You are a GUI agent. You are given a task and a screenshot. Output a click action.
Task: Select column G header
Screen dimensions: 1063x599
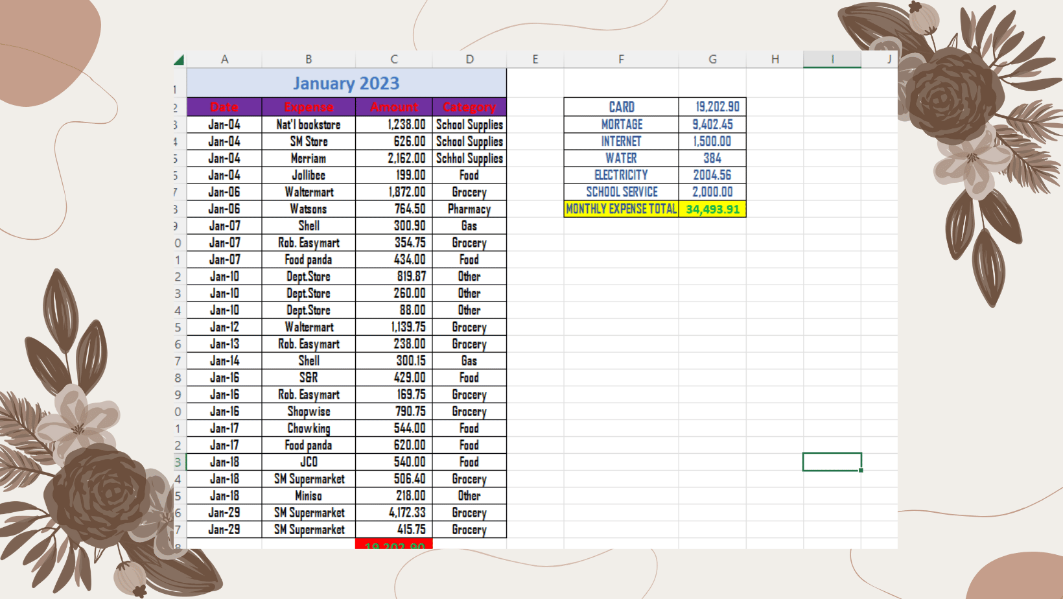[x=712, y=59]
